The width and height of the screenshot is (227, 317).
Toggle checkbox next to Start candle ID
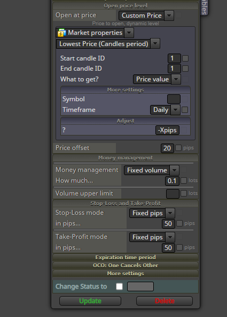pyautogui.click(x=185, y=58)
